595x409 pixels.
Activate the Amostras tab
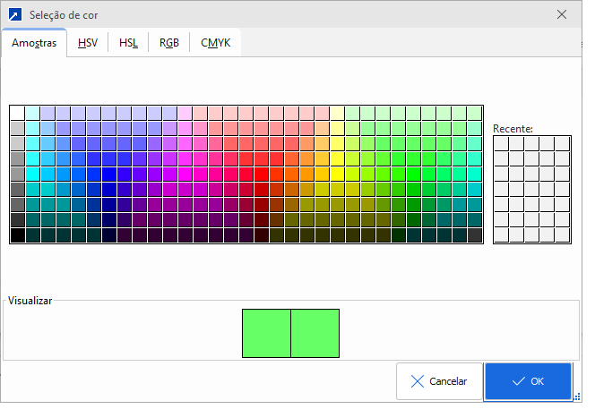tap(34, 43)
